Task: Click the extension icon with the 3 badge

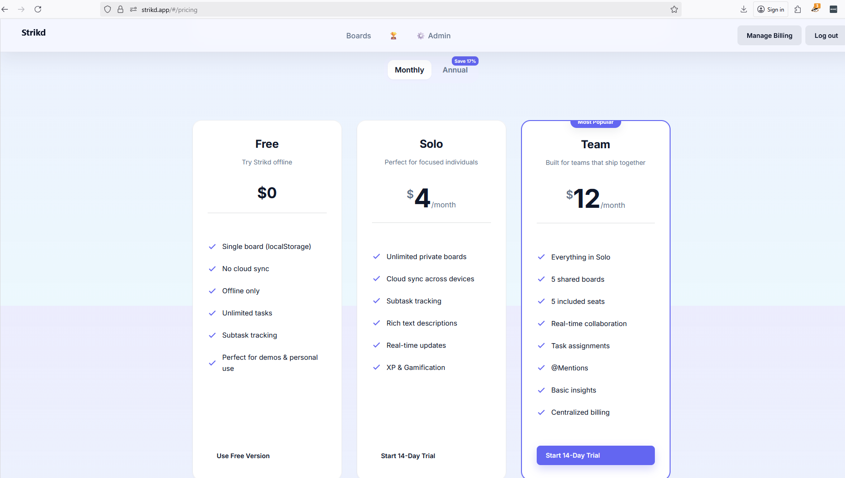Action: [x=815, y=9]
